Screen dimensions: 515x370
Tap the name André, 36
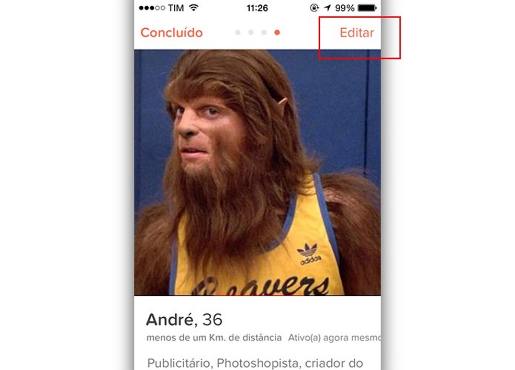(184, 319)
